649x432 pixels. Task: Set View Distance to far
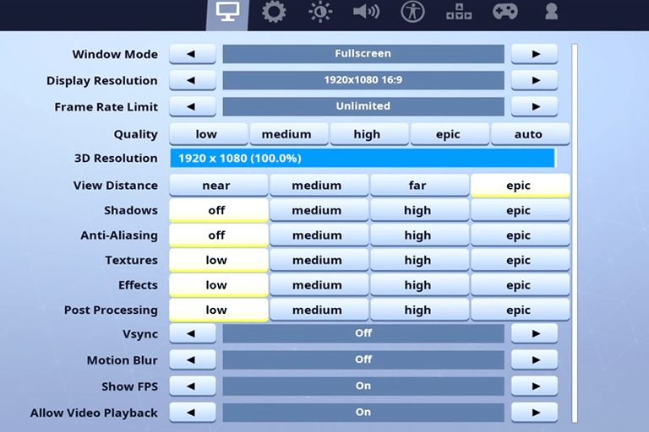click(420, 185)
